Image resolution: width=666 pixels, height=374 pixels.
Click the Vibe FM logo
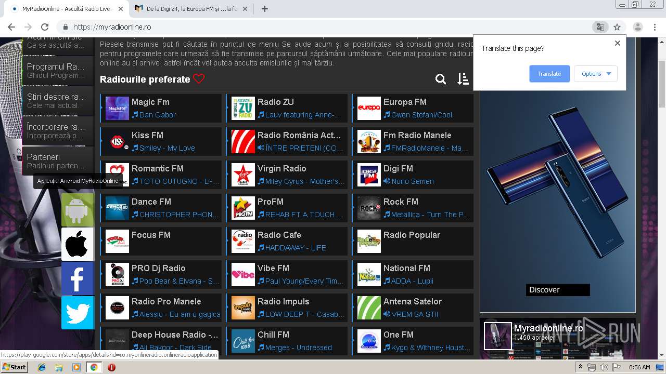click(243, 274)
